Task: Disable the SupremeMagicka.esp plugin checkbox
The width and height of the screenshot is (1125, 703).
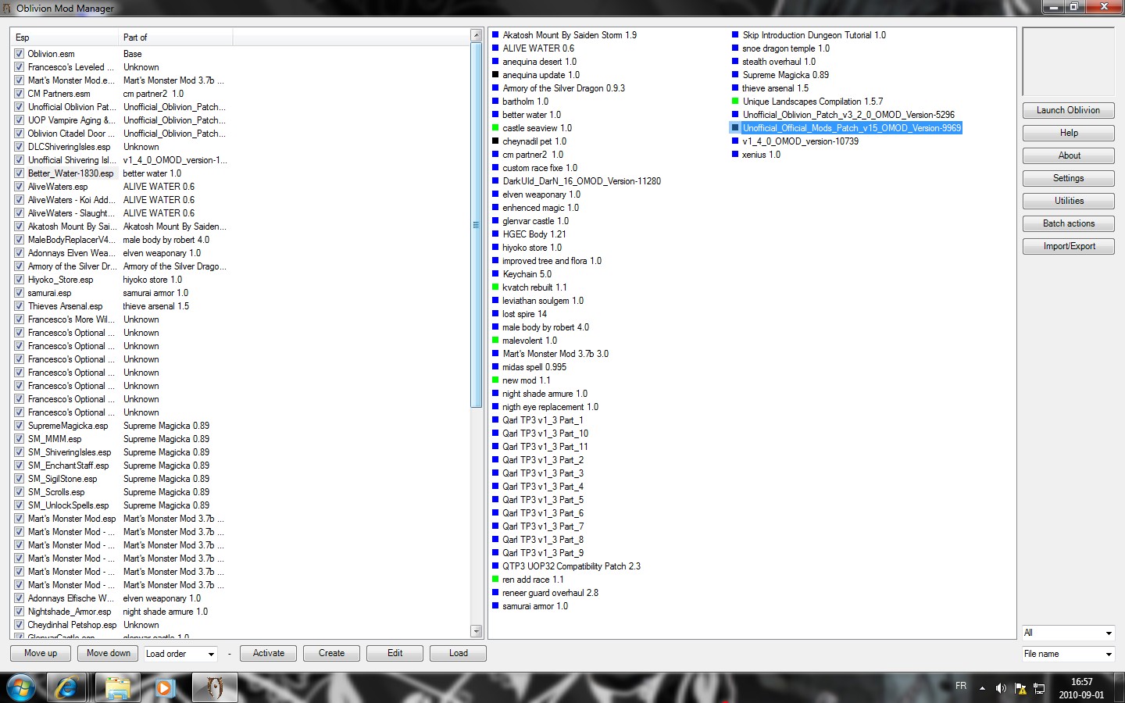Action: point(19,426)
